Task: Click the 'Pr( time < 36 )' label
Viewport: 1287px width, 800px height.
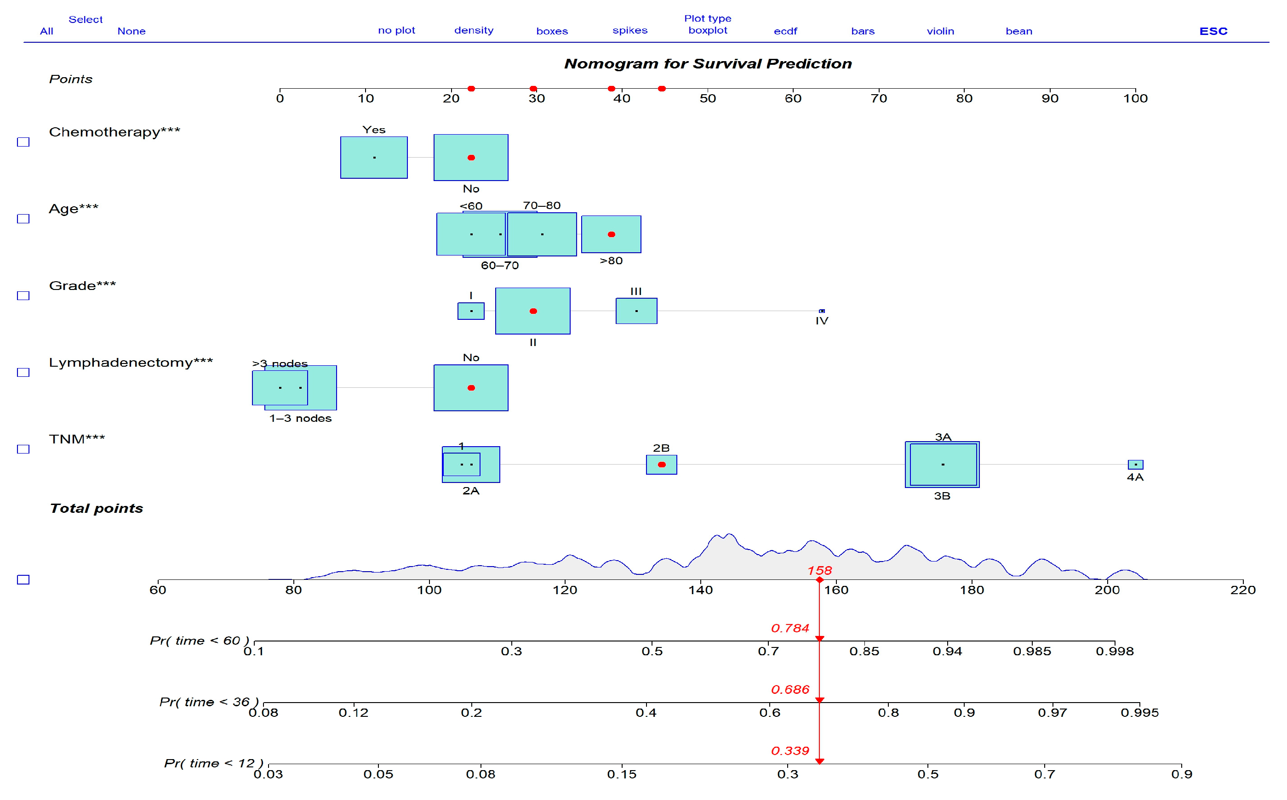Action: tap(209, 702)
